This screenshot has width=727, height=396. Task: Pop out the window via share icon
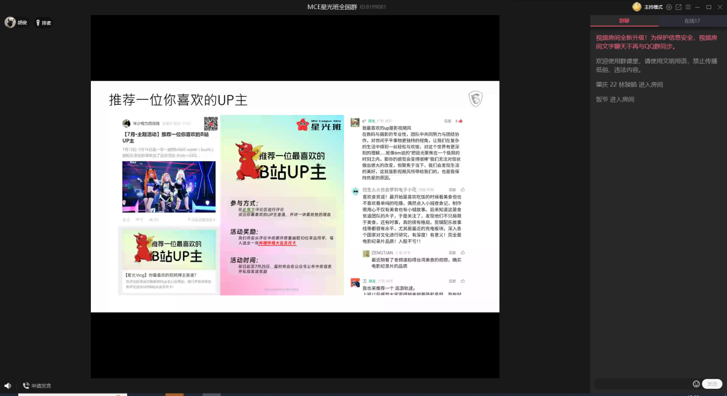pyautogui.click(x=679, y=7)
